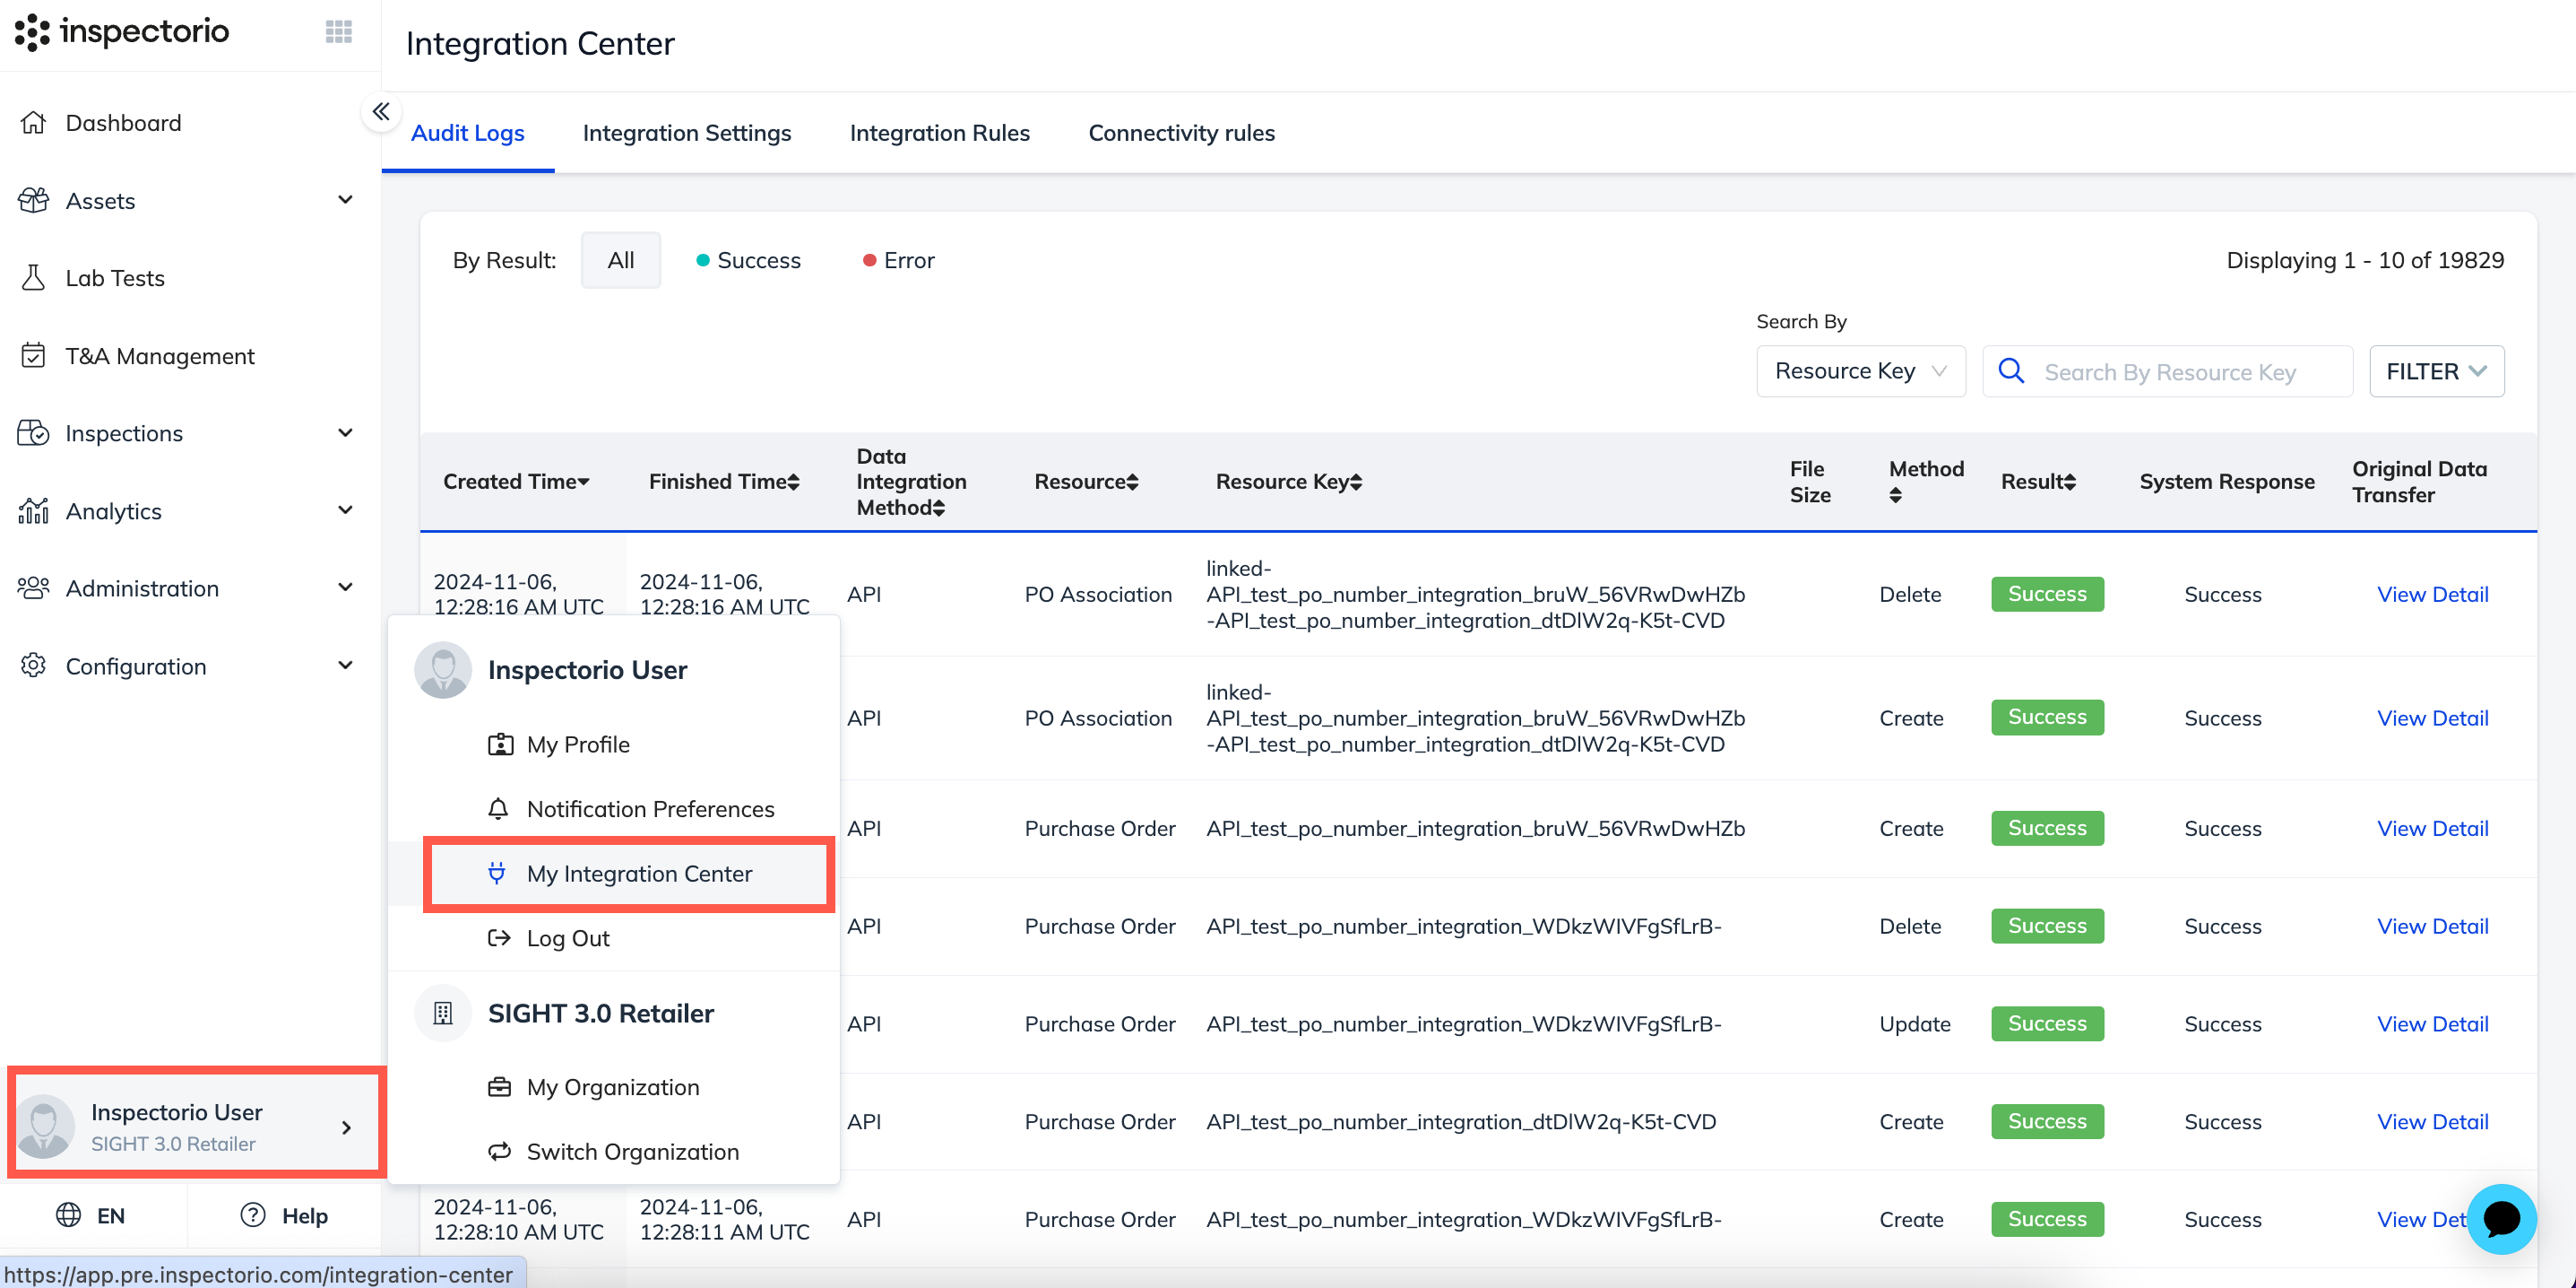Select Notification Preferences menu item

[614, 809]
